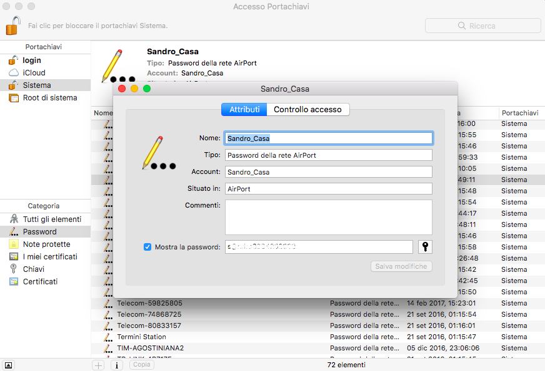This screenshot has width=545, height=371.
Task: Click the info i button
Action: pos(117,365)
